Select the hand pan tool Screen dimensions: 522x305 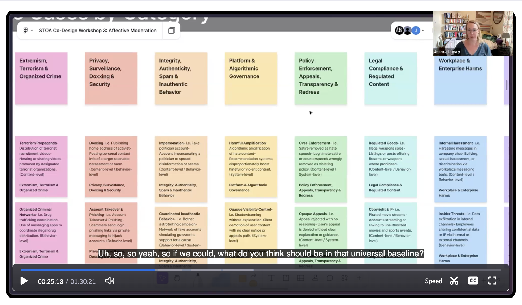(177, 278)
